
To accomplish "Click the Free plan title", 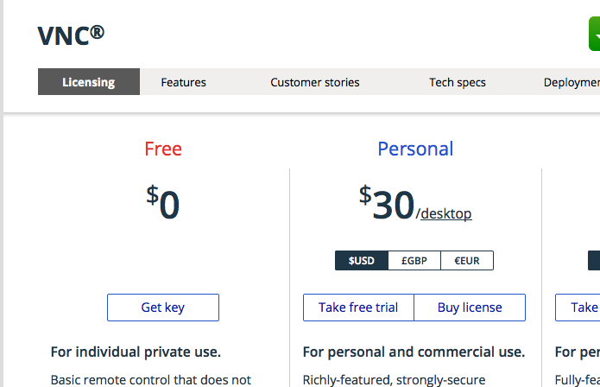I will point(163,149).
